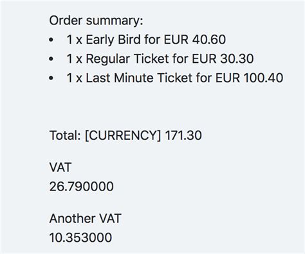Click the "Another VAT" label

[86, 219]
